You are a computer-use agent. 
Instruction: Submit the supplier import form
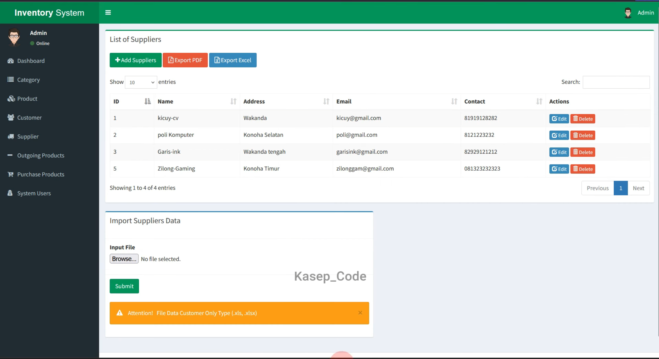pyautogui.click(x=124, y=286)
